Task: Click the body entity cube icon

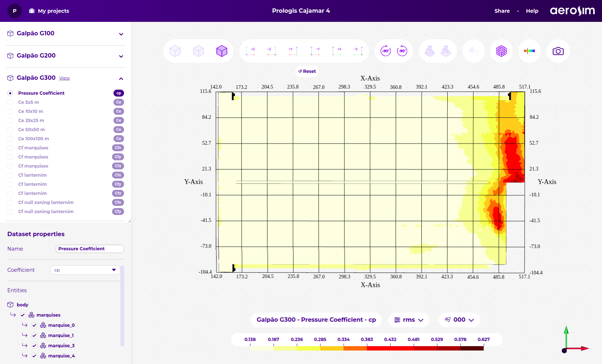Action: point(10,305)
